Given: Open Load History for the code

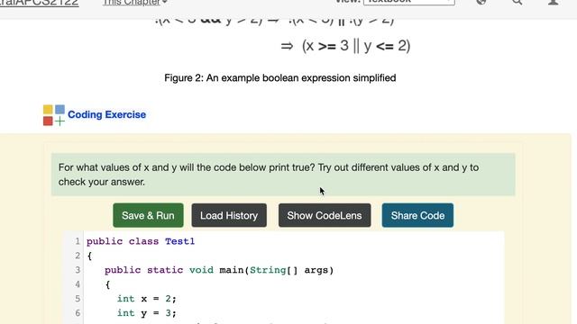Looking at the screenshot, I should (x=229, y=215).
